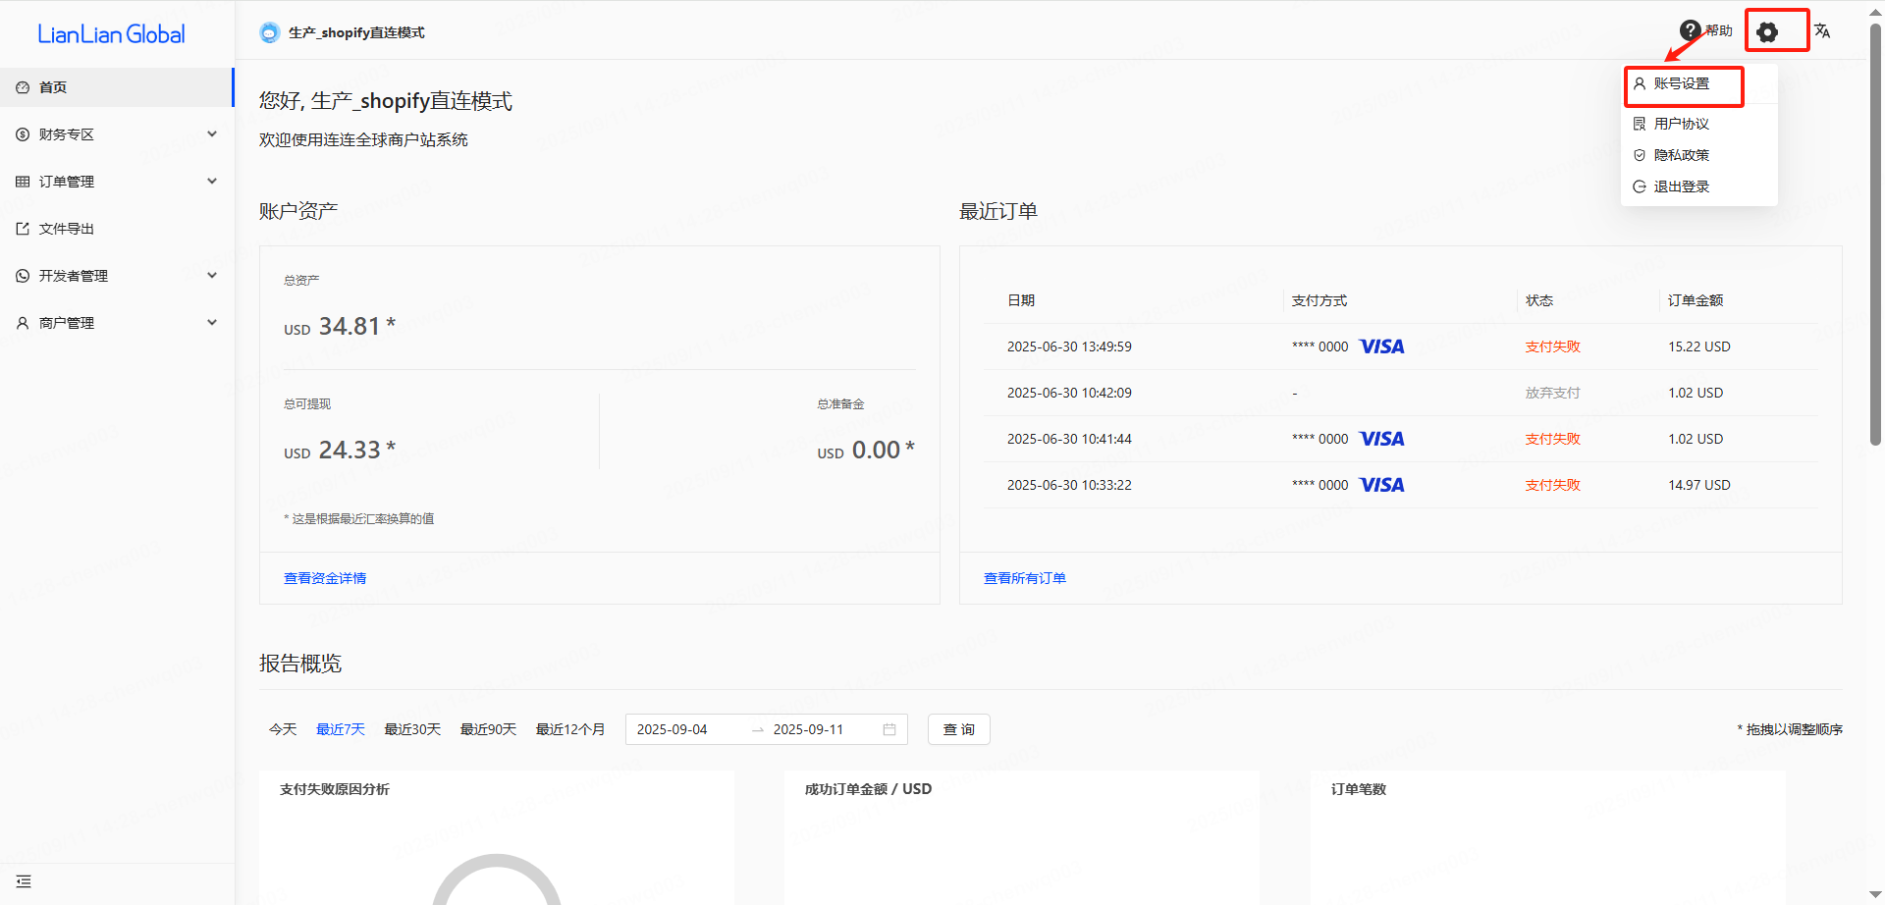Open the 查看所有订单 link
Image resolution: width=1885 pixels, height=905 pixels.
point(1025,578)
